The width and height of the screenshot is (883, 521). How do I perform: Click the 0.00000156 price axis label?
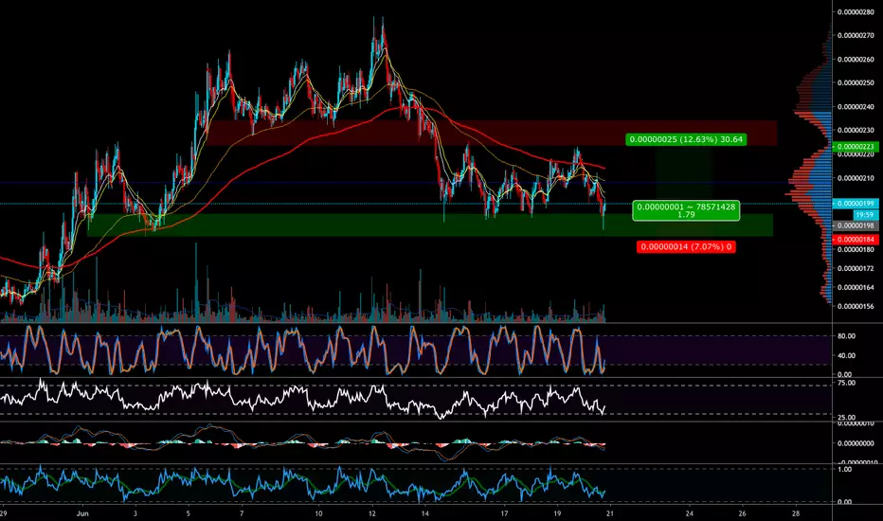tap(856, 307)
